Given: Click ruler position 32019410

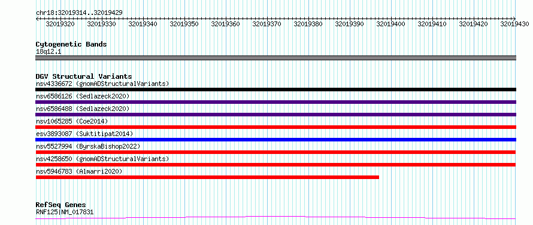Looking at the screenshot, I should click(x=432, y=24).
